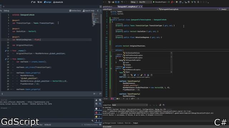229x128 pixels.
Task: Switch to the Error List tab
Action: coord(128,123)
